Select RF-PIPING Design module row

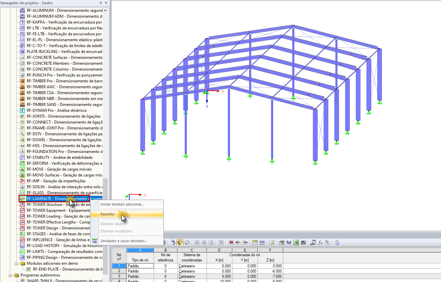pyautogui.click(x=65, y=257)
